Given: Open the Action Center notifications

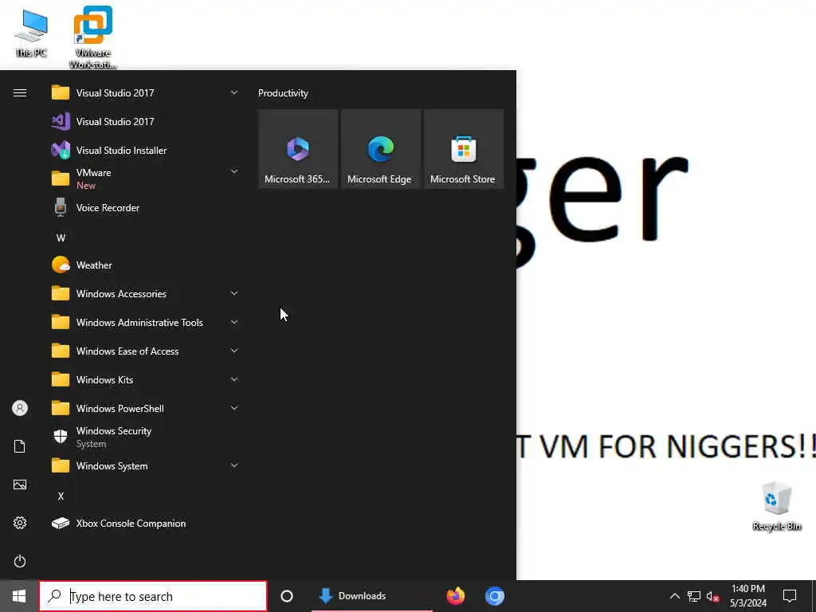Looking at the screenshot, I should [x=790, y=596].
